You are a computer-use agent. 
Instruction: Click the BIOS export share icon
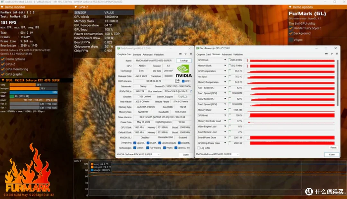click(x=177, y=81)
